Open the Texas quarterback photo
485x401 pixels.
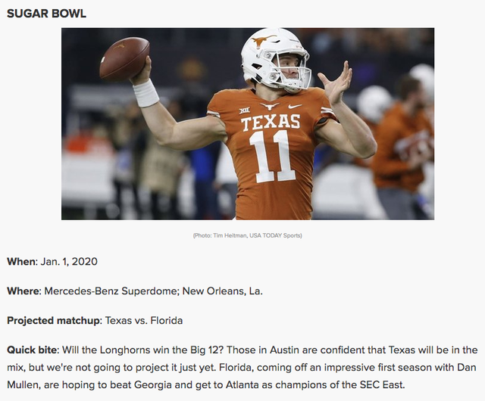247,124
